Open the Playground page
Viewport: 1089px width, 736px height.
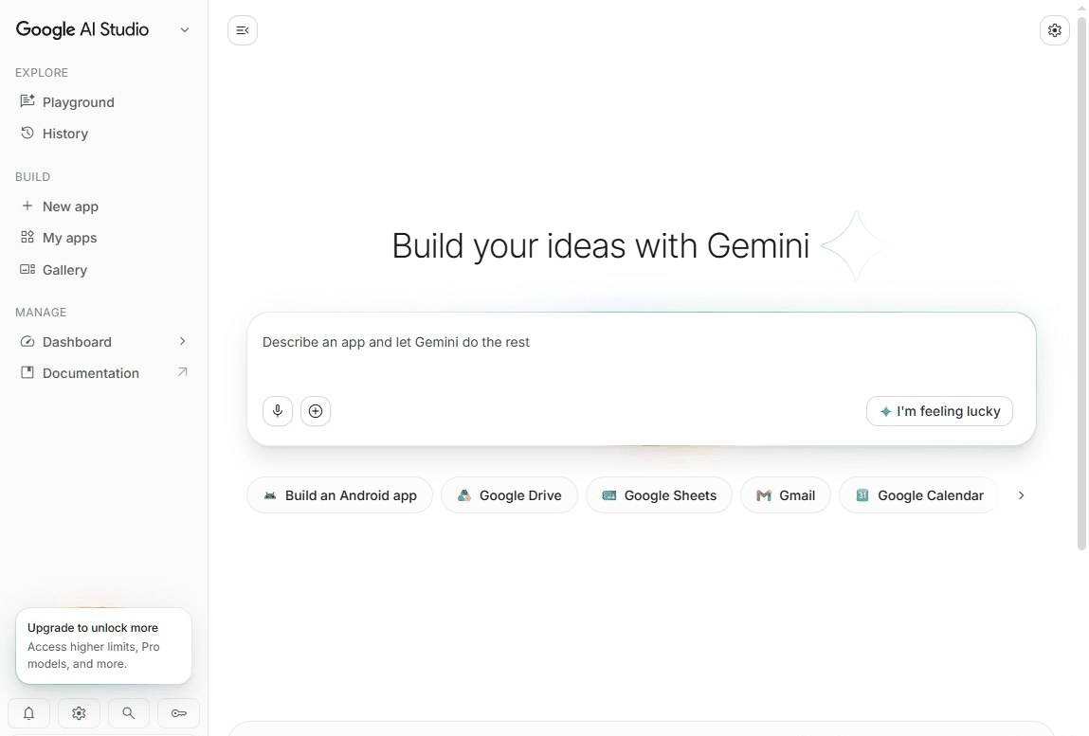103,102
